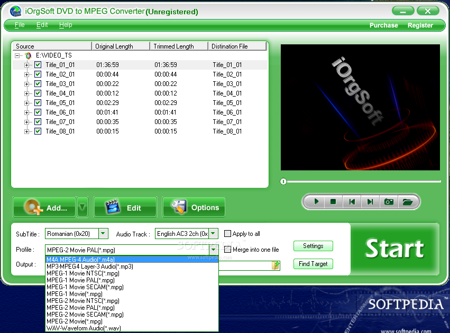Expand the Title_03_01 node
This screenshot has height=333, width=450.
pyautogui.click(x=26, y=84)
